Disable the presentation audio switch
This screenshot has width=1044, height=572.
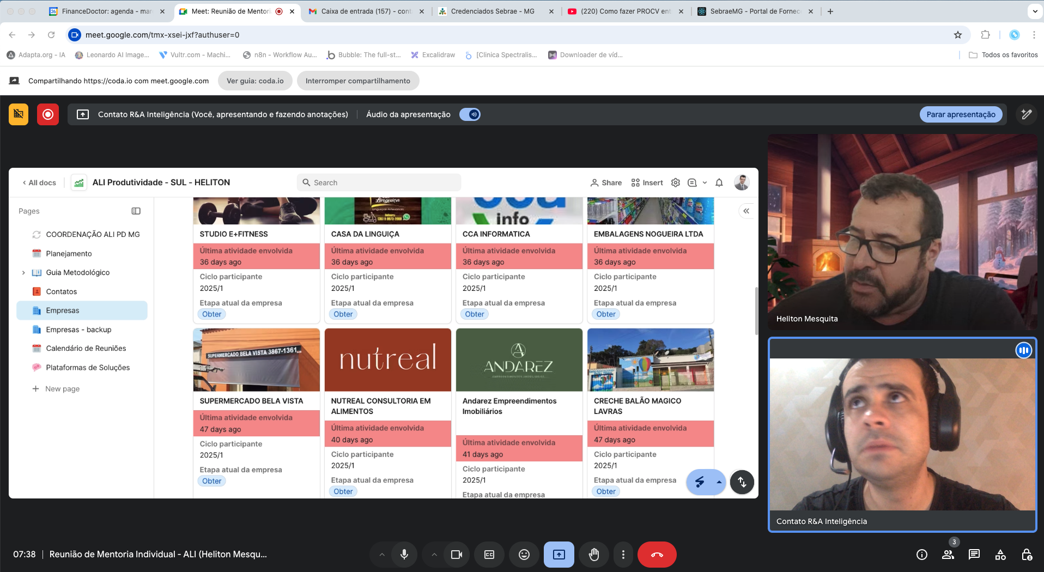tap(470, 114)
